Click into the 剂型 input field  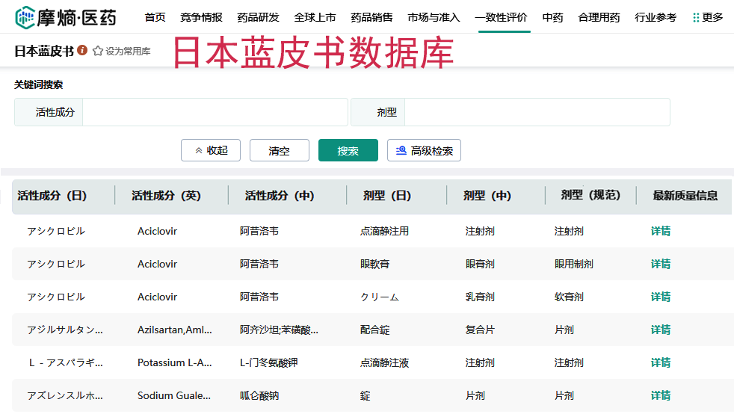[536, 112]
